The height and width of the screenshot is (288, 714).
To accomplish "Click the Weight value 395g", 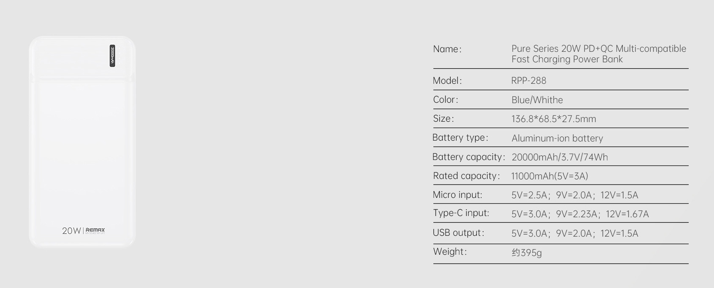I will (527, 253).
